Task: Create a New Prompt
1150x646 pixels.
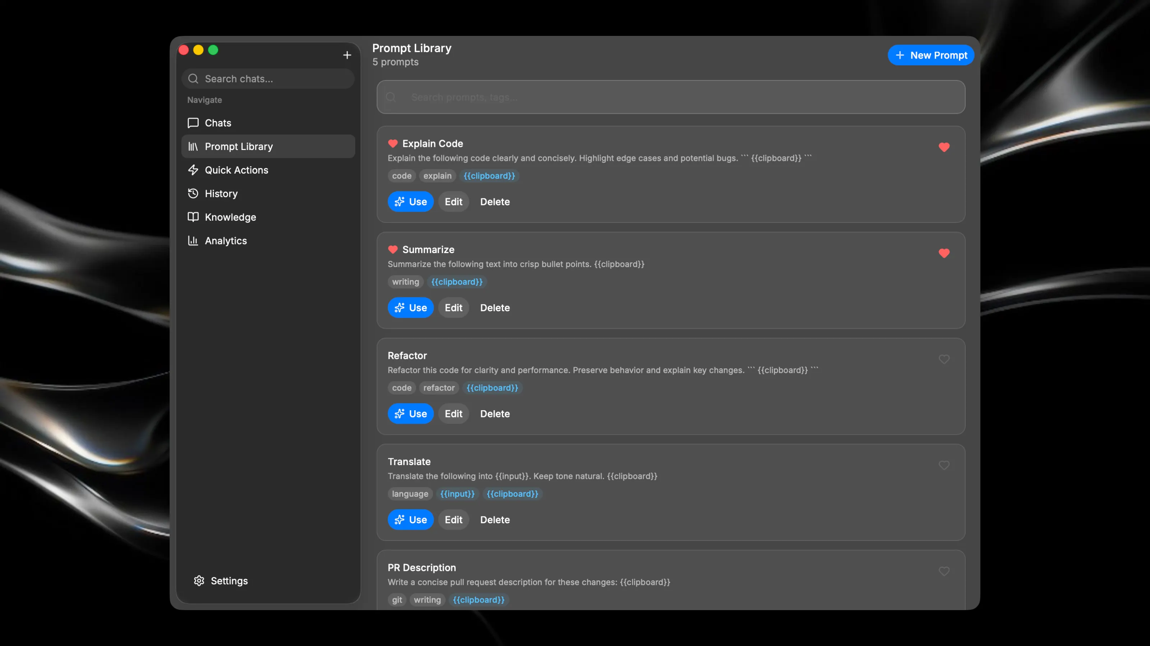Action: 931,55
